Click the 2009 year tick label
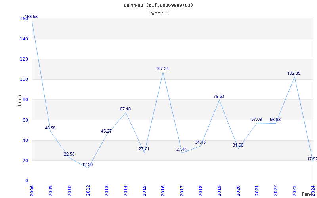The image size is (317, 198). tap(50, 191)
